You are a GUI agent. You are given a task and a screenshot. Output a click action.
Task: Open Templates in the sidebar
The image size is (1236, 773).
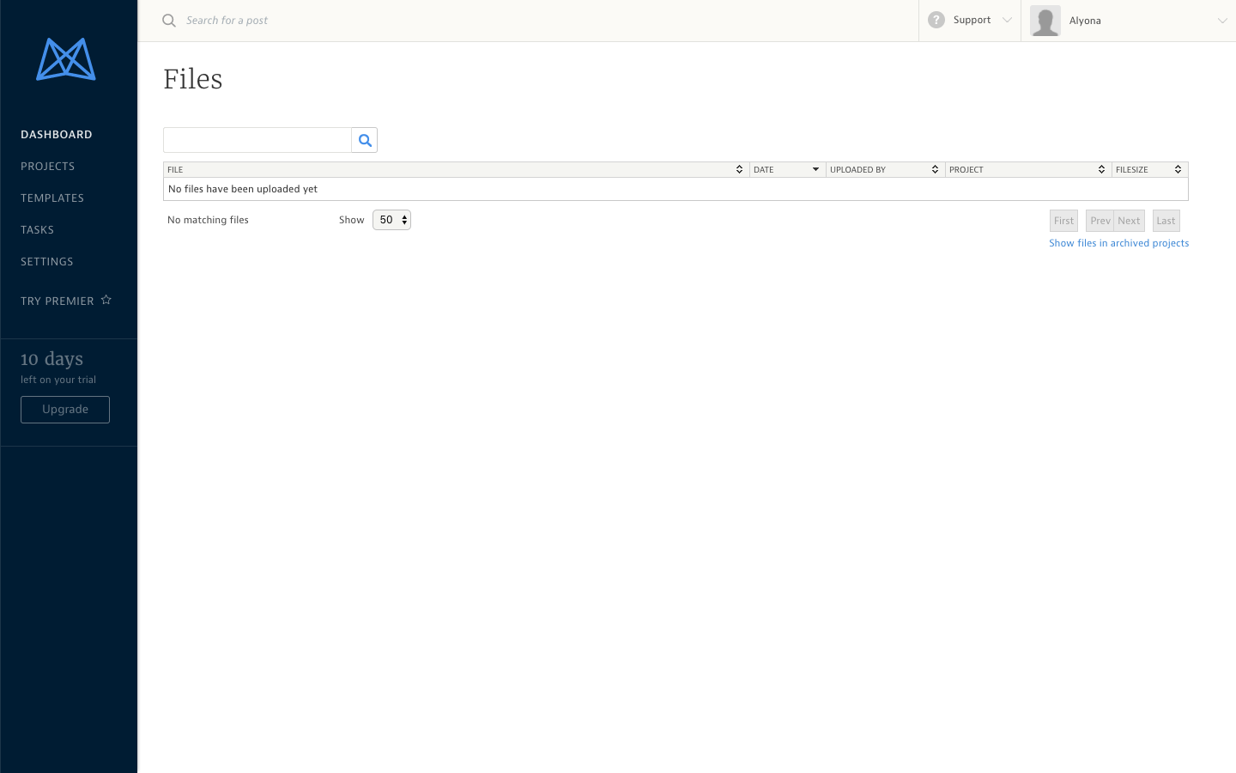pos(52,198)
